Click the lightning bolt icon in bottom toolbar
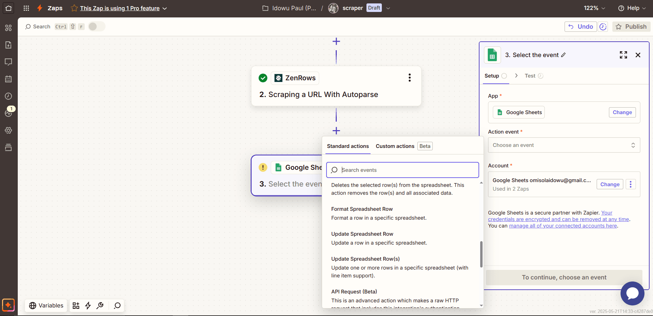 point(88,305)
